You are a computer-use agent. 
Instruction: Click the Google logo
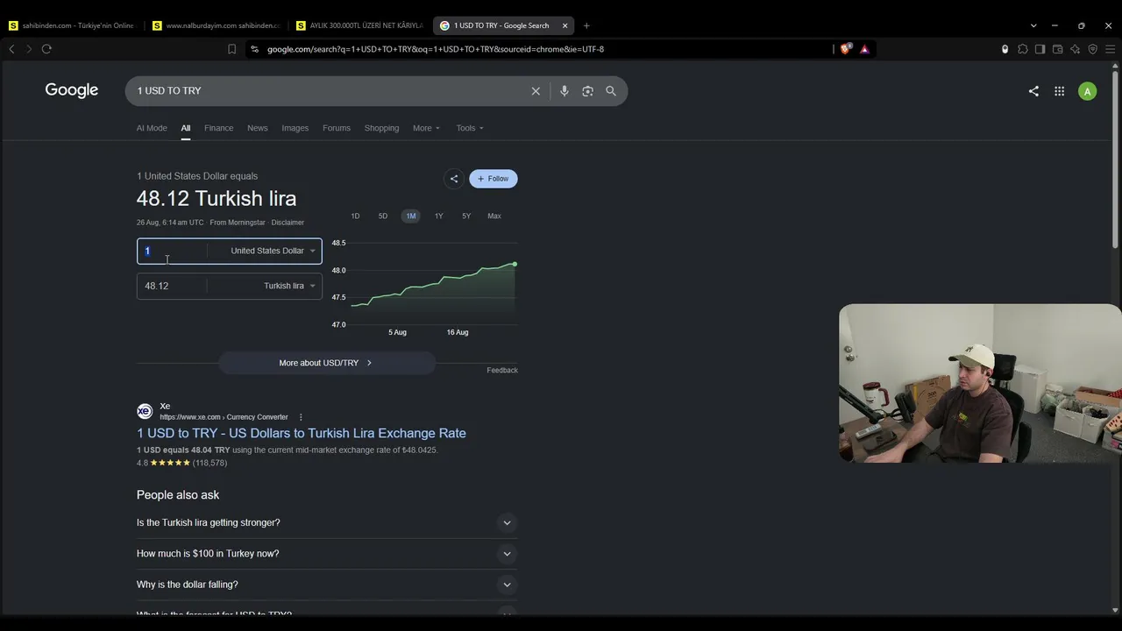72,90
